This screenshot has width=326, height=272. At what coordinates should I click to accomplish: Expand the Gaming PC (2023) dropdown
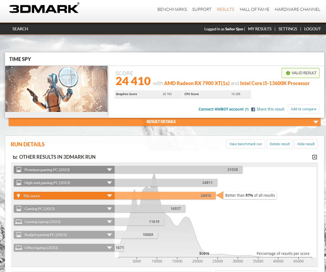109,209
